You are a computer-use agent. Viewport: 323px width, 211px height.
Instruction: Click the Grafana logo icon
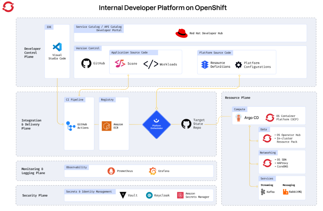153,171
